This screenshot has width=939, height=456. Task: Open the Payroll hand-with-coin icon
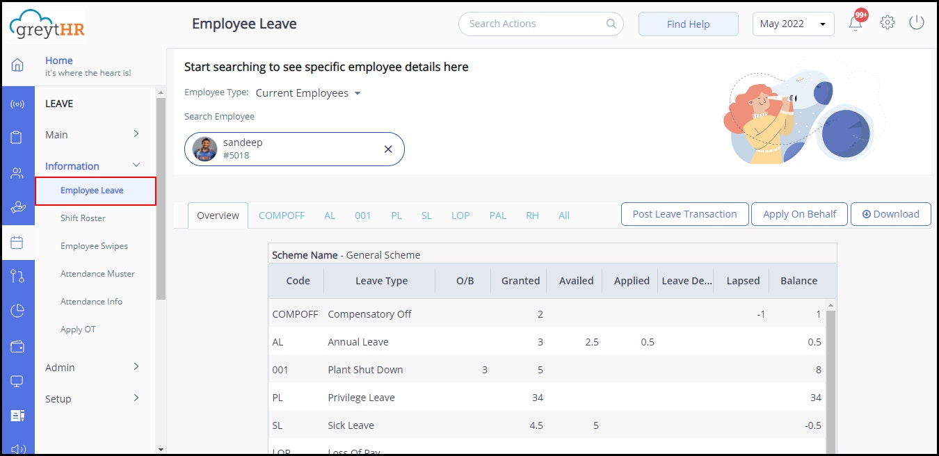pos(18,206)
